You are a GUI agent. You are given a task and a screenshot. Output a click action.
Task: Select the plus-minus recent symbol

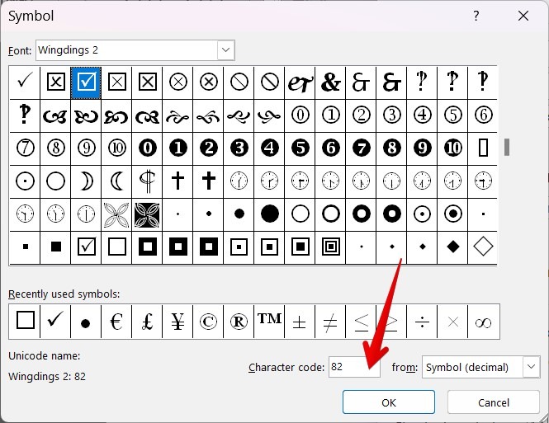[300, 322]
